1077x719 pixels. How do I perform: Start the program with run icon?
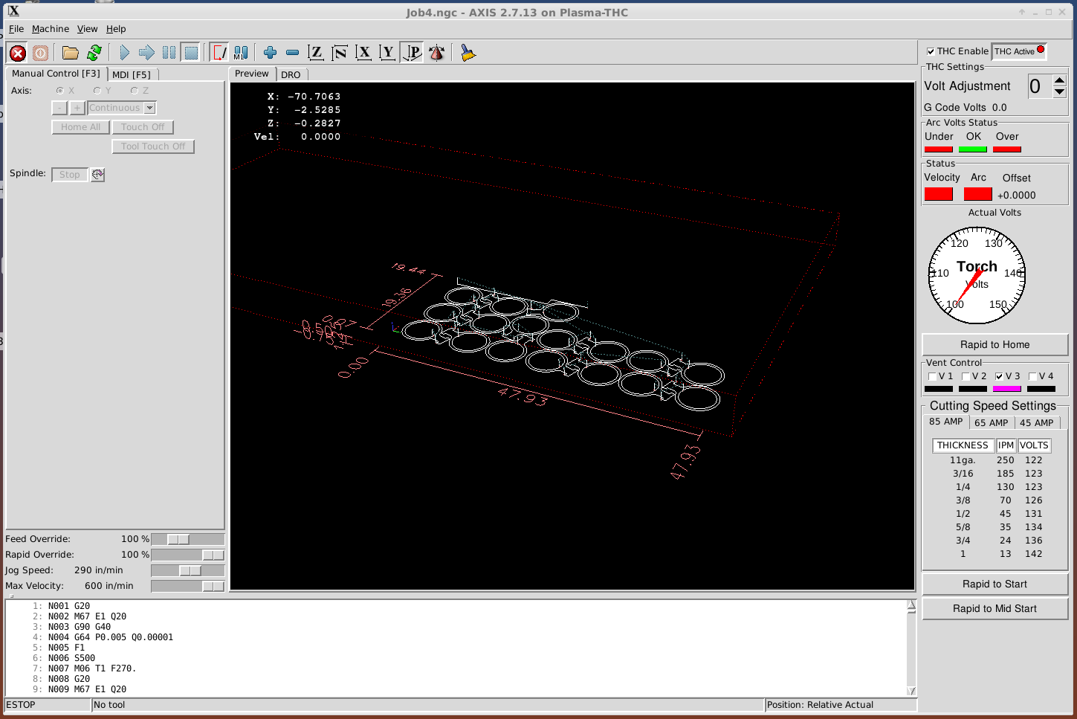pyautogui.click(x=124, y=53)
